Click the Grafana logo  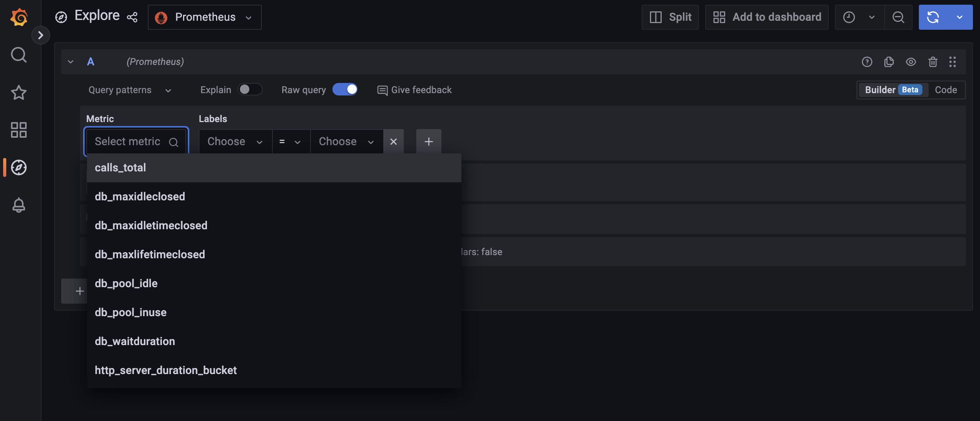tap(18, 17)
